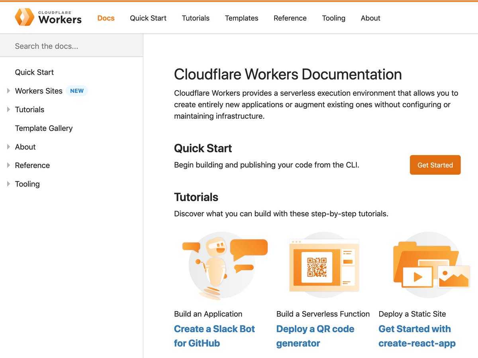Expand the sidebar Reference arrow

coord(8,165)
